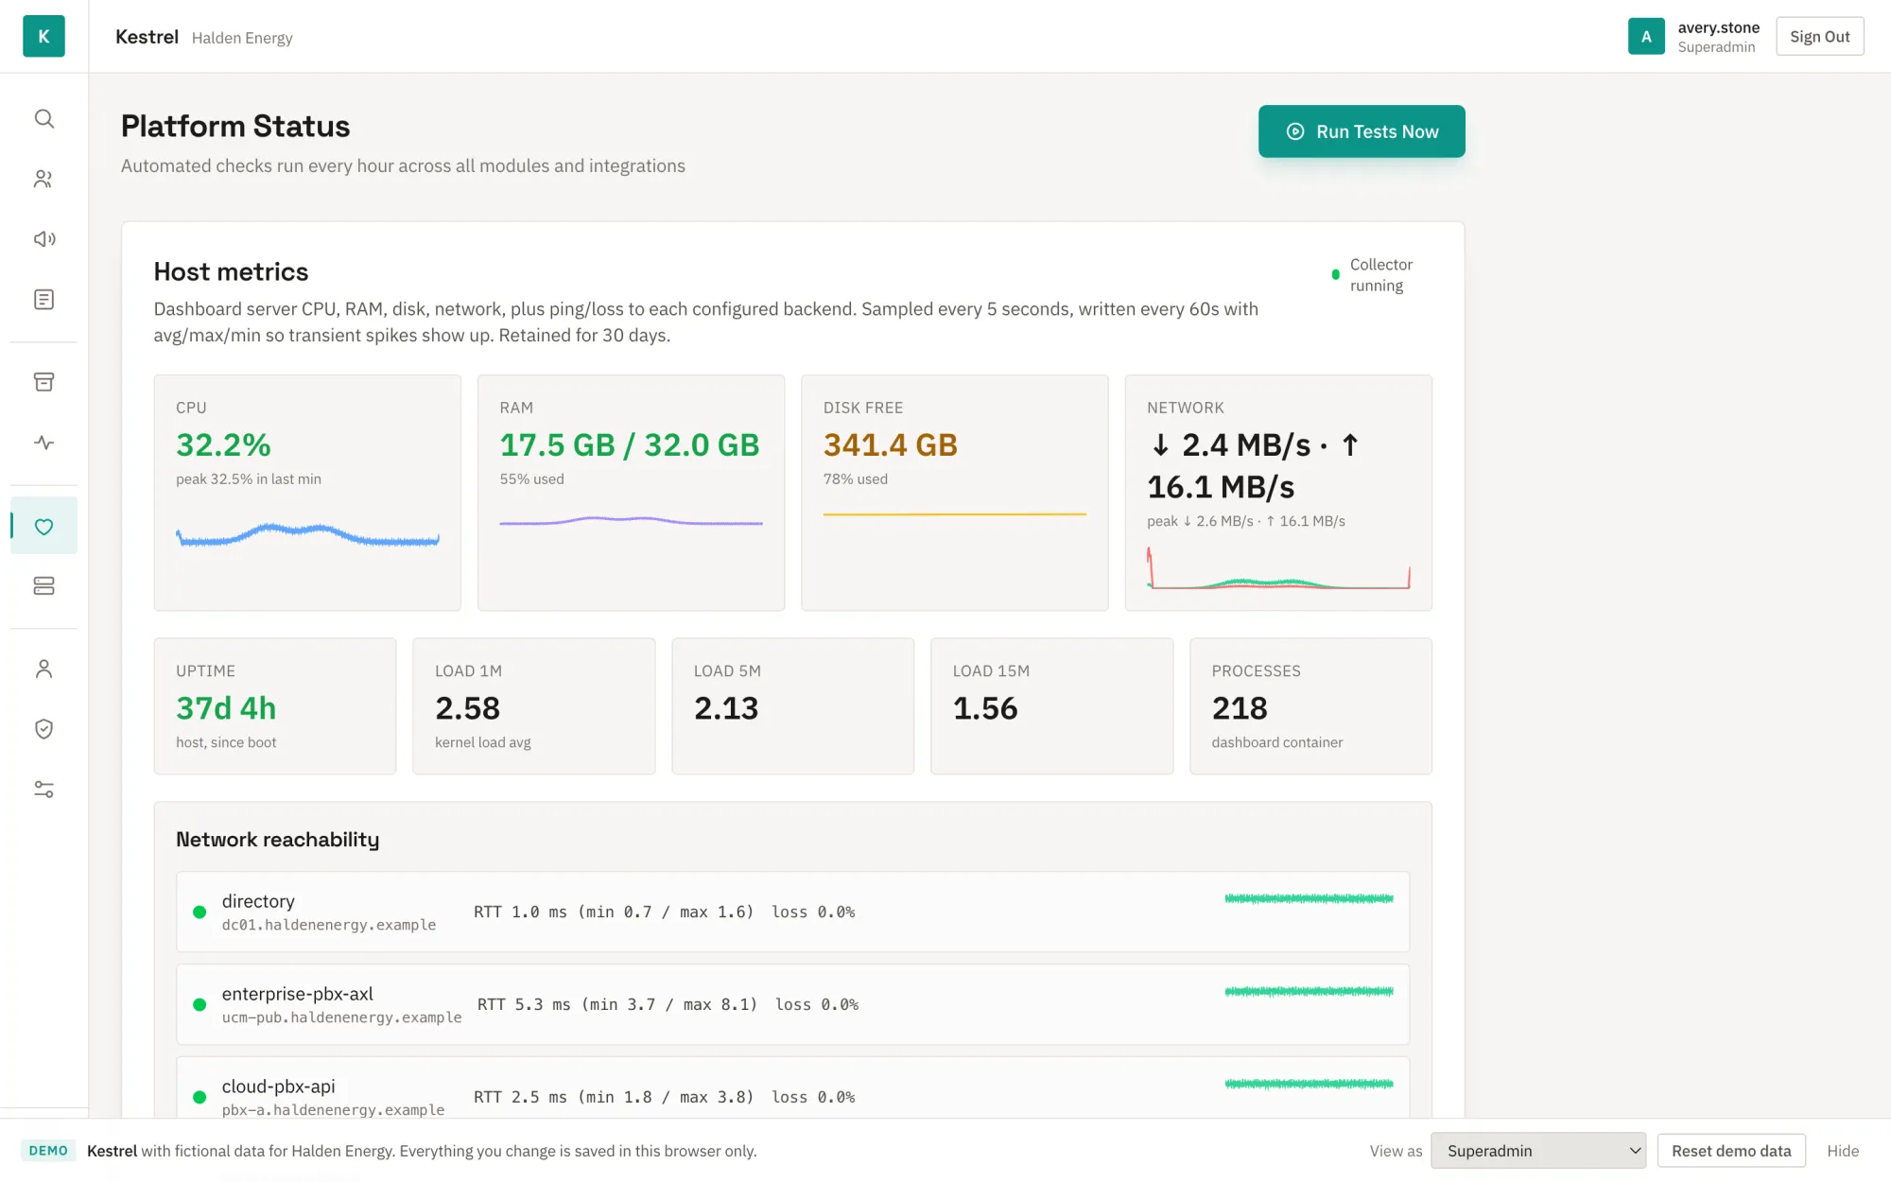This screenshot has width=1891, height=1182.
Task: Open the megaphone announcements sidebar icon
Action: click(43, 239)
